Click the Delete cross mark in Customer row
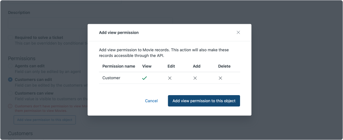This screenshot has width=343, height=140. (220, 78)
